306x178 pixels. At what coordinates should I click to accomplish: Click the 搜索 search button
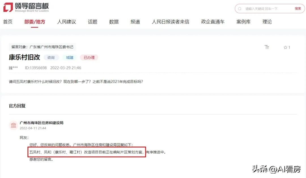click(x=297, y=9)
